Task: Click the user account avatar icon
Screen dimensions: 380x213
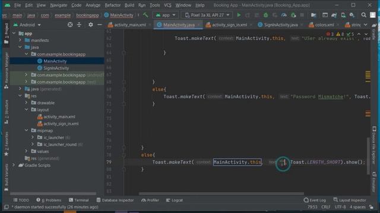Action: pyautogui.click(x=373, y=15)
